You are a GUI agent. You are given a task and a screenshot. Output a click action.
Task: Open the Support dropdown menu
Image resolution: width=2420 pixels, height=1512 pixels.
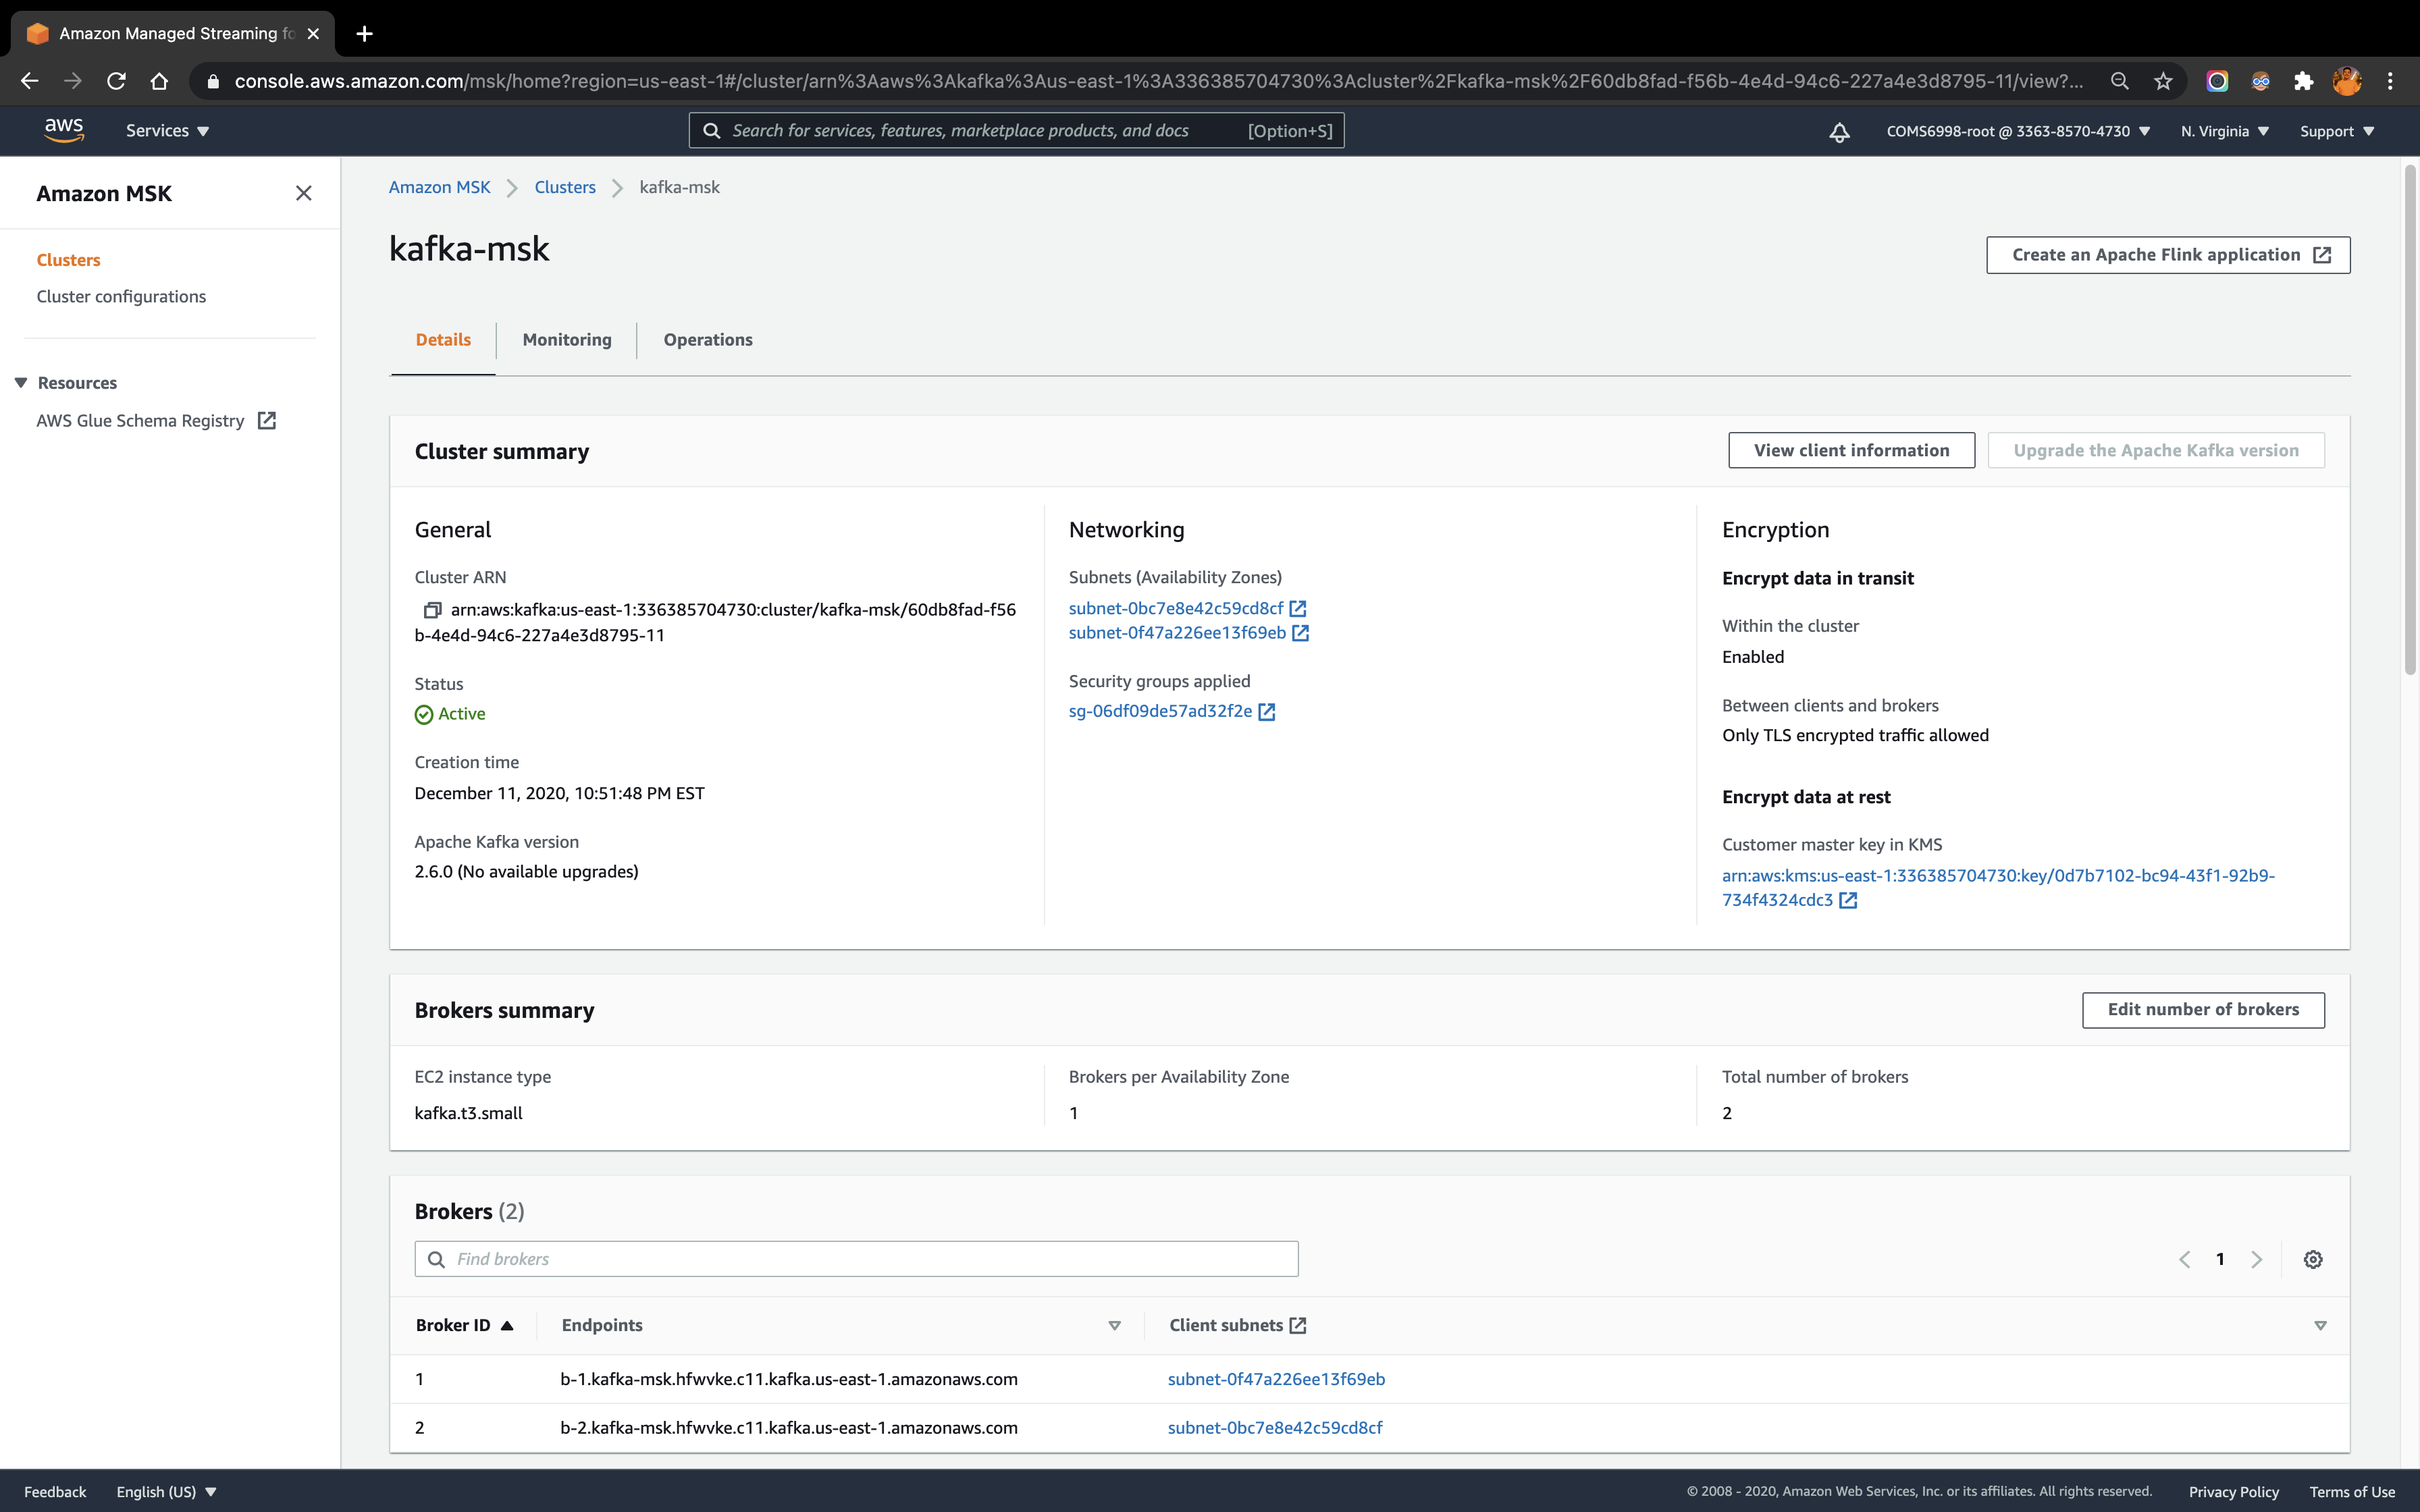point(2336,131)
